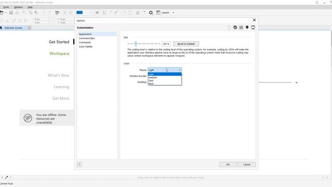Click the greyed Document icon in Options
The image size is (332, 187).
click(x=229, y=28)
